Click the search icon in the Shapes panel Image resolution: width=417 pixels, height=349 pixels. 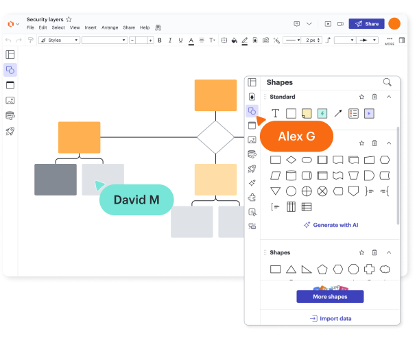coord(388,82)
